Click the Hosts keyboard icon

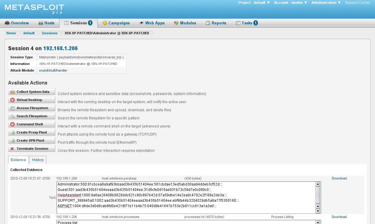(x=40, y=23)
